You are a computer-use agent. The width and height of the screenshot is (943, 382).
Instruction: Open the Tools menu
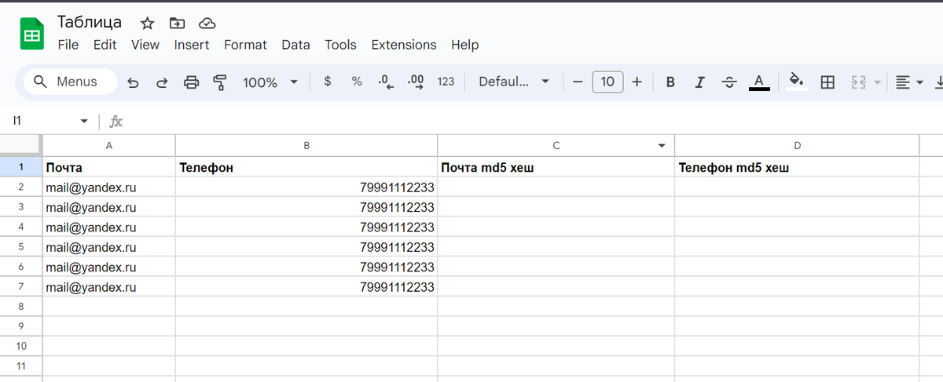340,45
